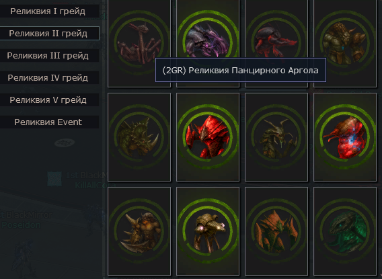Click the orange spiked shell creature relic
This screenshot has width=382, height=279.
coord(276,231)
